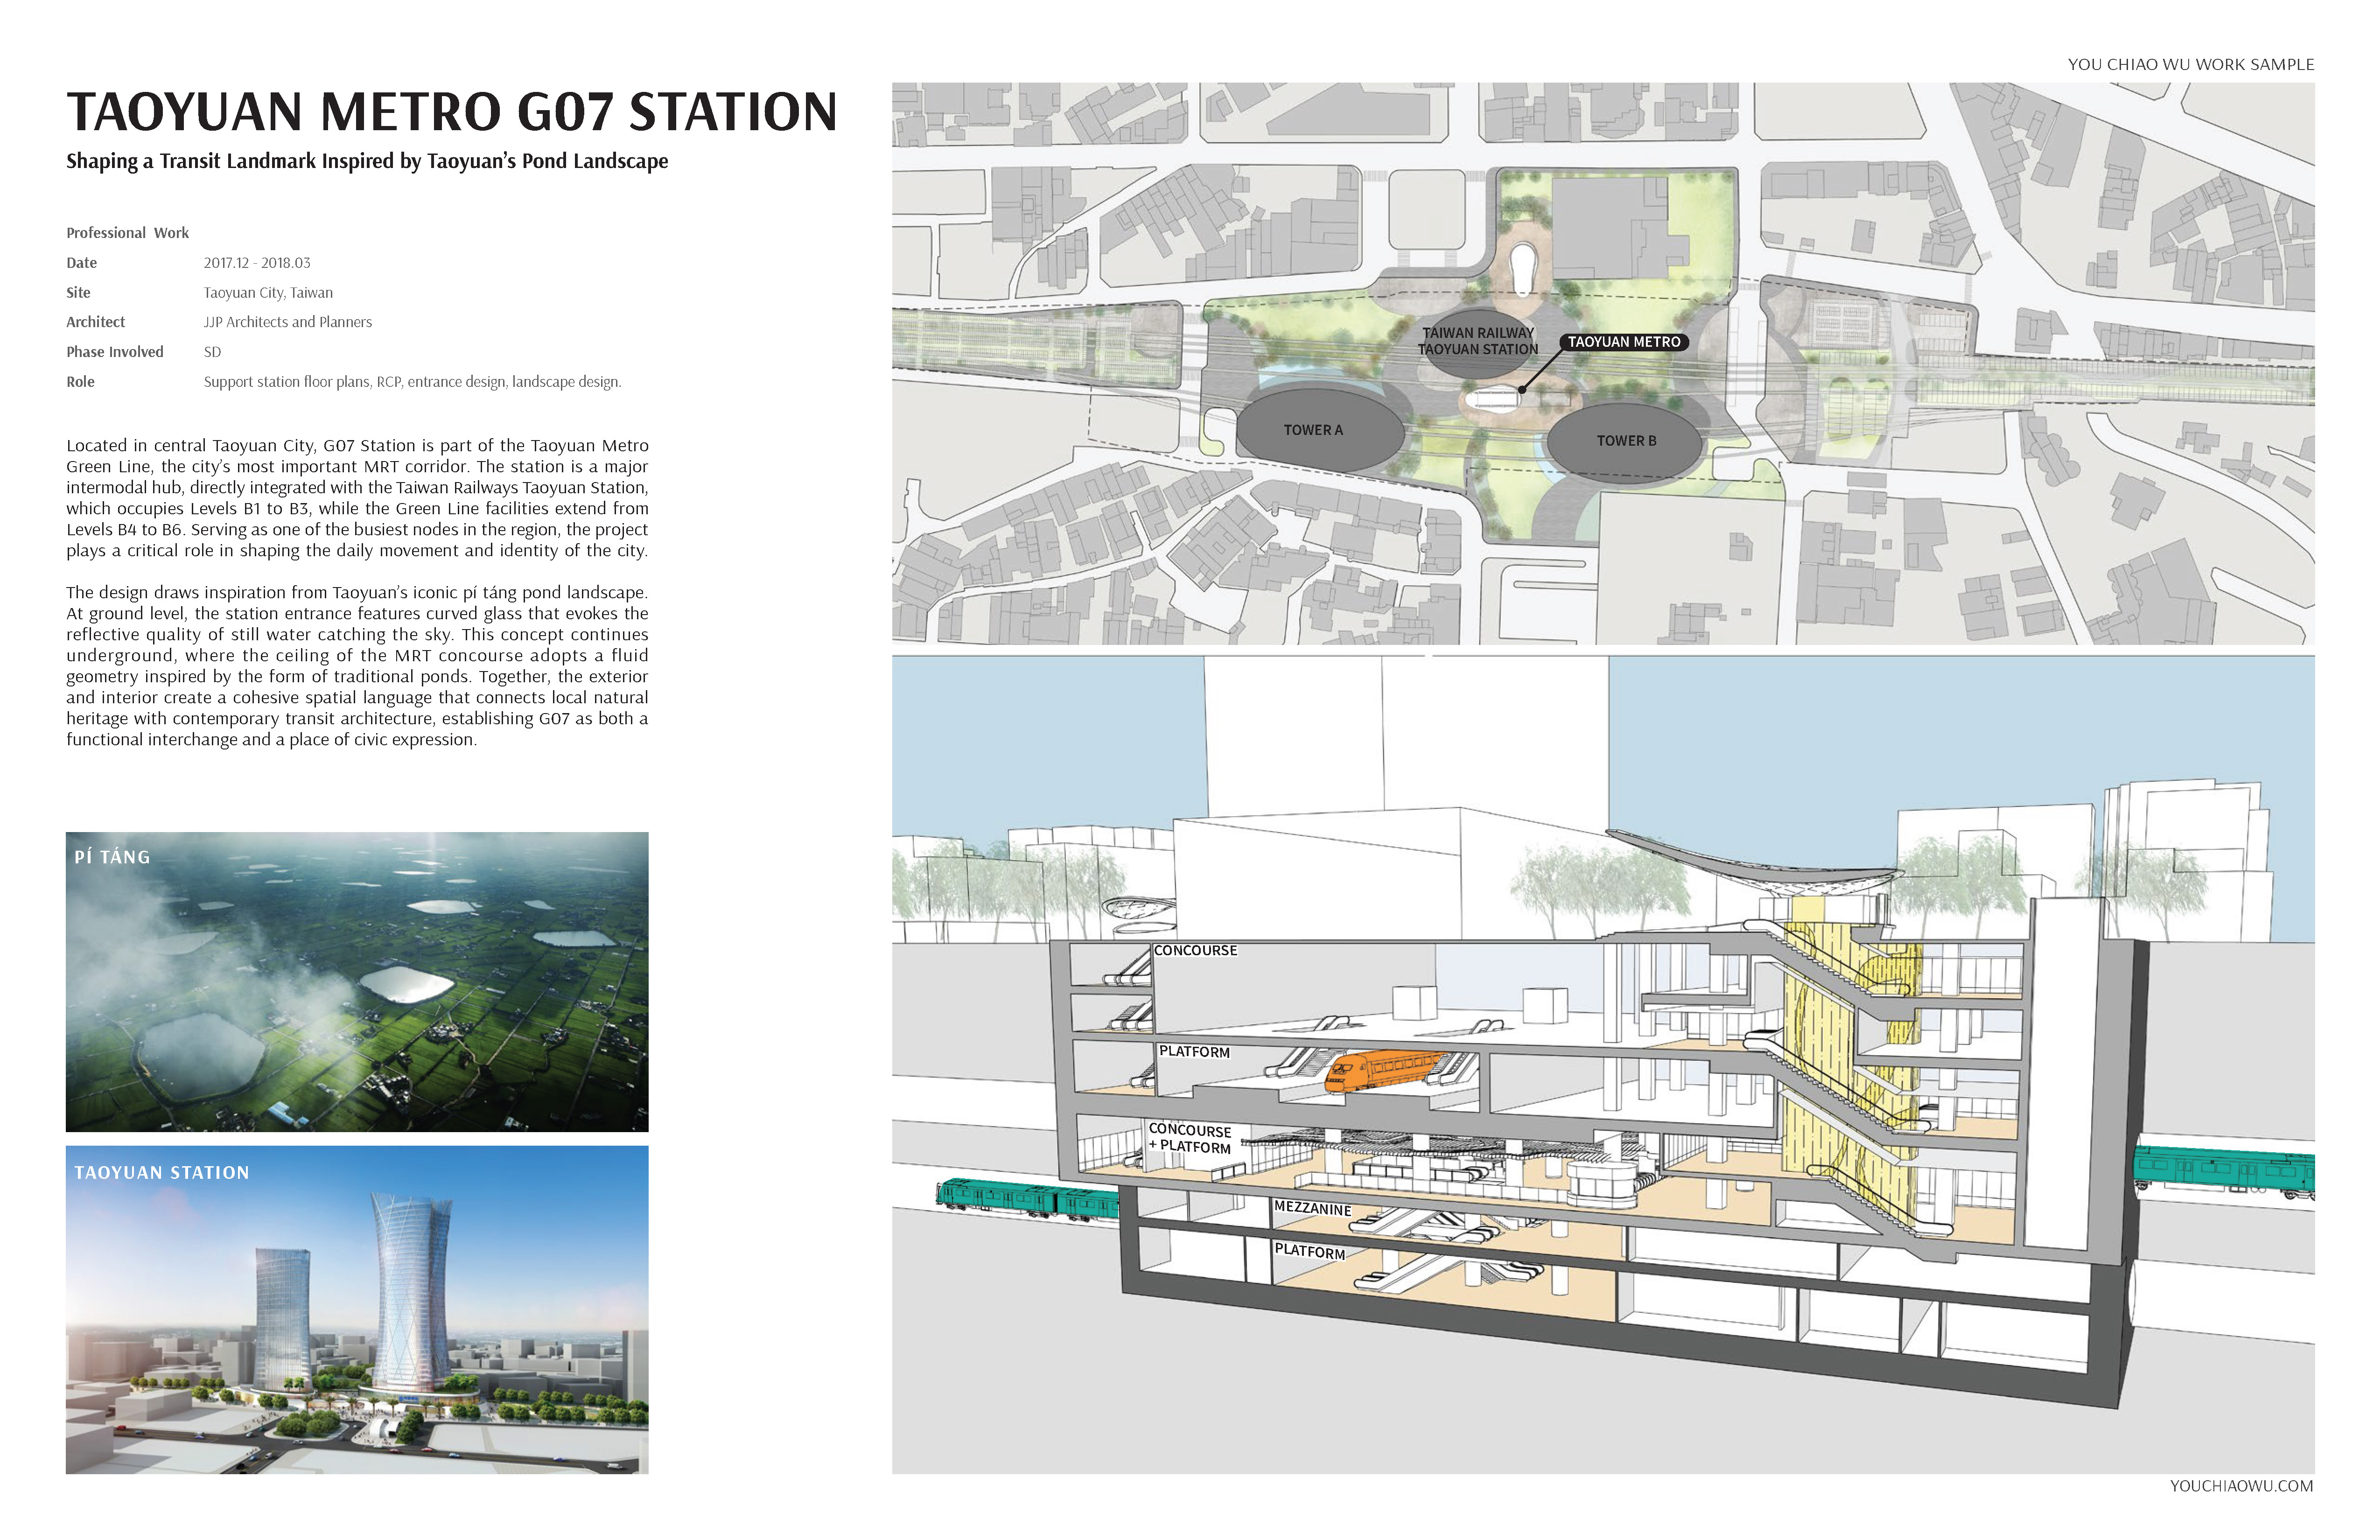Click the green metro train on right
This screenshot has height=1540, width=2380.
(x=2222, y=1171)
